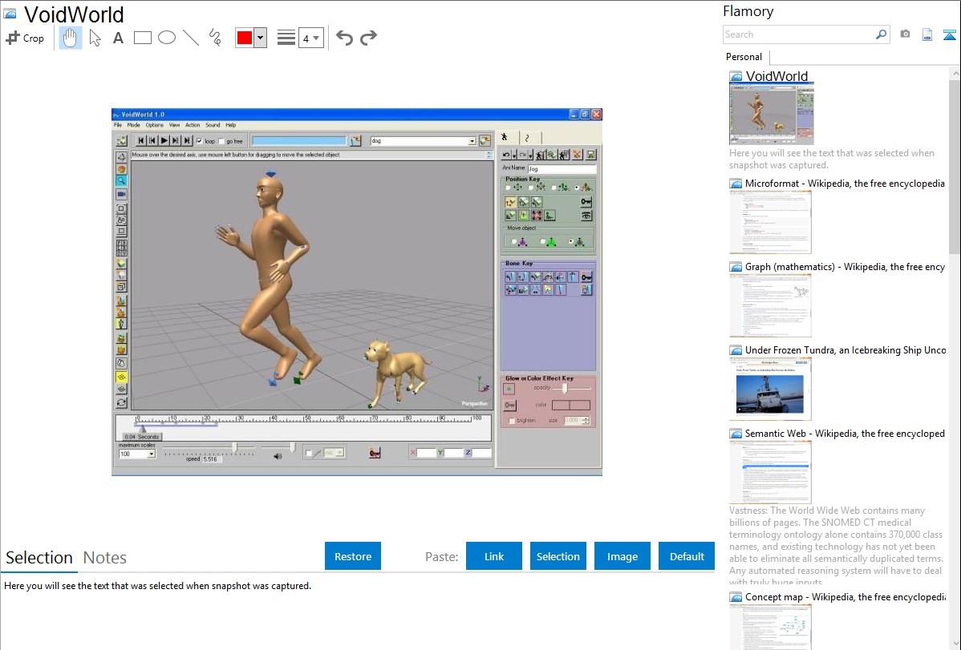Select the Under Frozen Tundra snapshot thumbnail
The image size is (961, 650).
point(770,390)
